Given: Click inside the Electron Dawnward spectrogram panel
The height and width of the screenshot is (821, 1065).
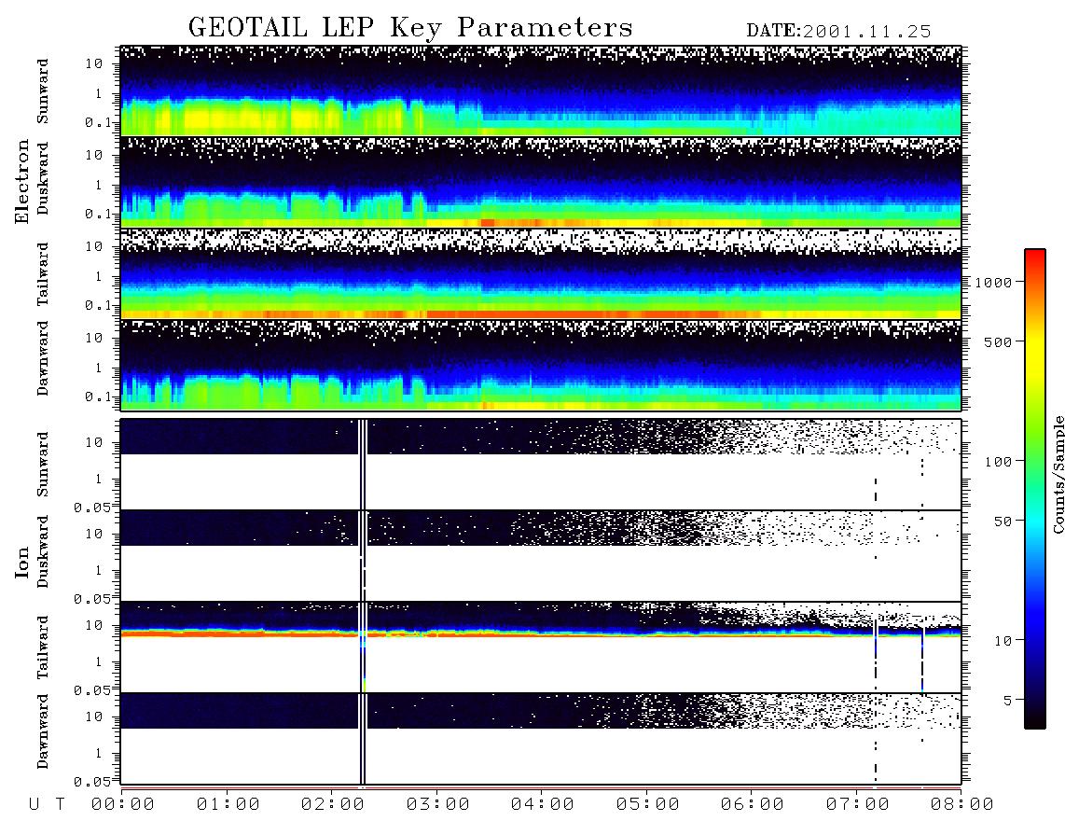Looking at the screenshot, I should 541,365.
